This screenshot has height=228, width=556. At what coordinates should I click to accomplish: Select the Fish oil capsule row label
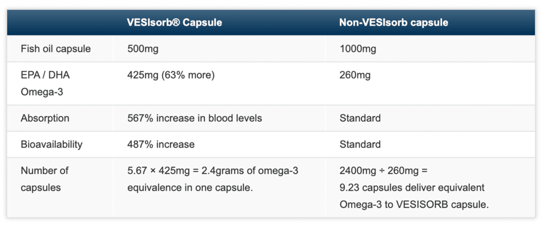[55, 49]
